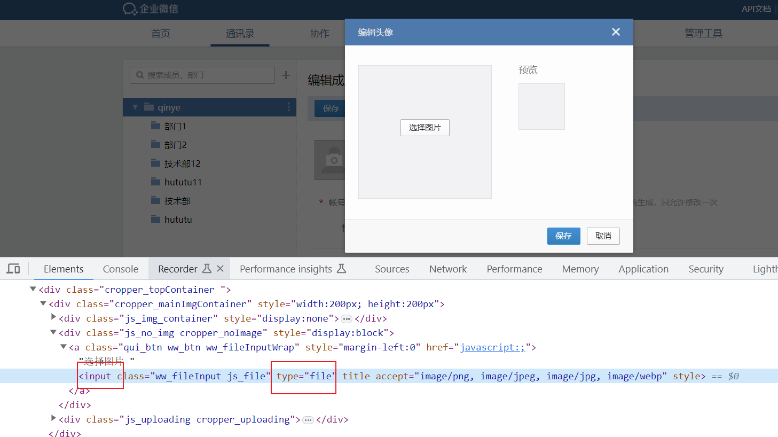Image resolution: width=778 pixels, height=437 pixels.
Task: Click 取消 in the avatar dialog
Action: click(603, 236)
